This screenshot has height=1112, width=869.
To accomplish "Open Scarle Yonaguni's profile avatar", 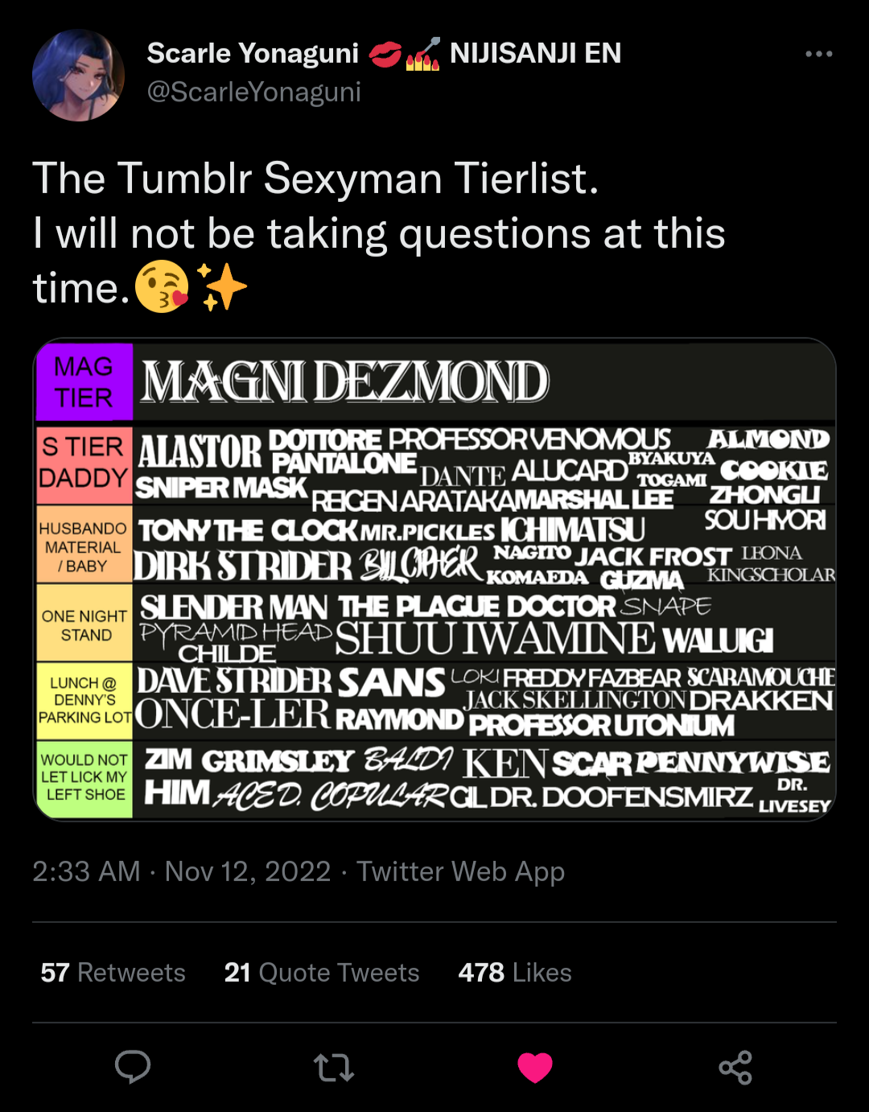I will tap(78, 76).
